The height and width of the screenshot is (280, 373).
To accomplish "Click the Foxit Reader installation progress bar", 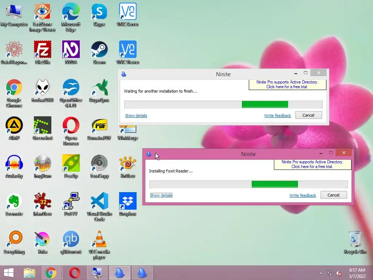I will click(x=248, y=184).
